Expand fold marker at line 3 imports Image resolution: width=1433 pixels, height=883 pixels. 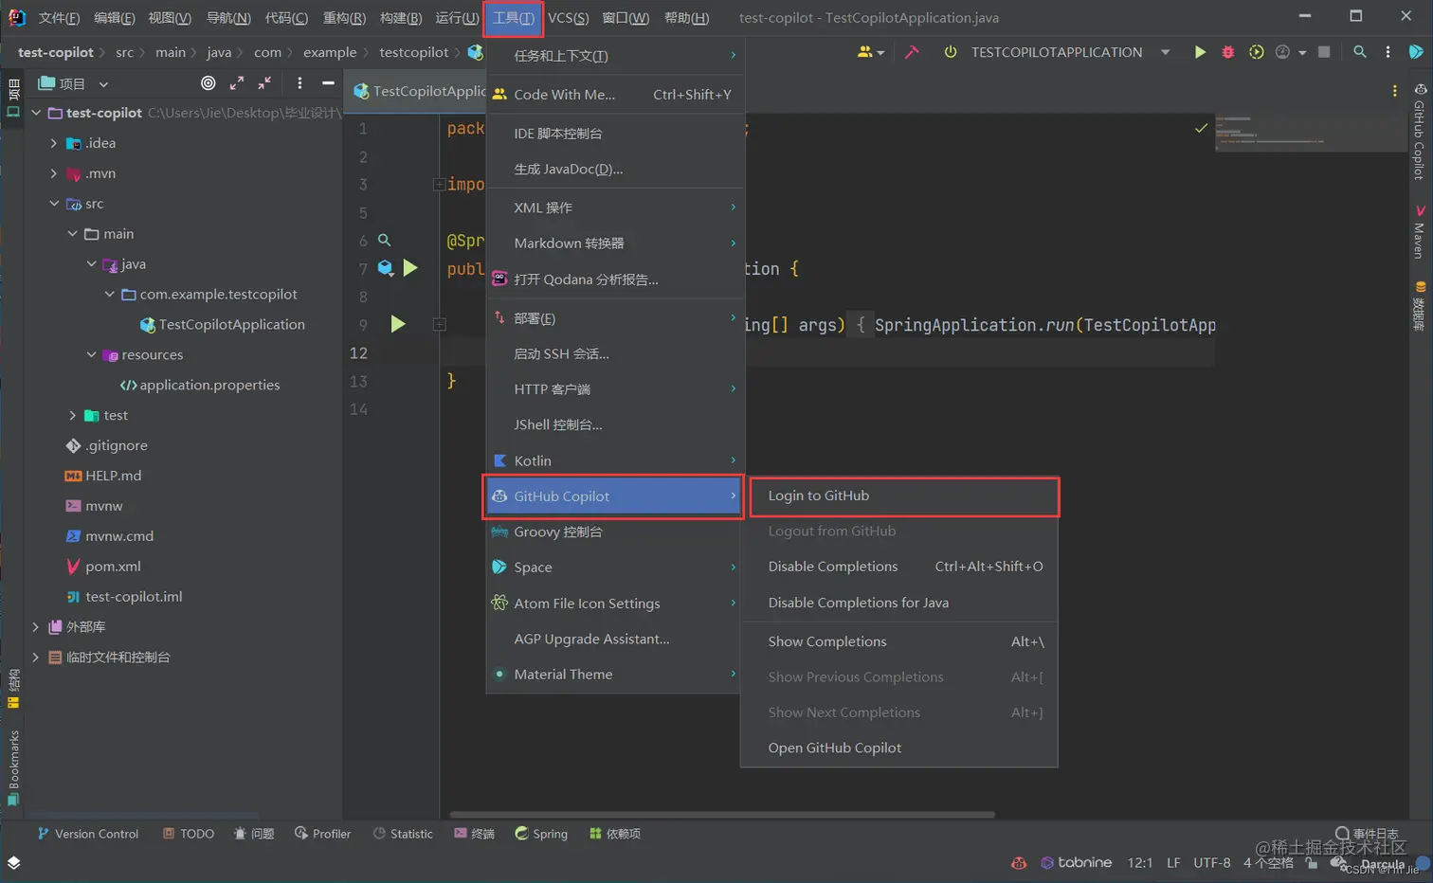[x=439, y=185]
